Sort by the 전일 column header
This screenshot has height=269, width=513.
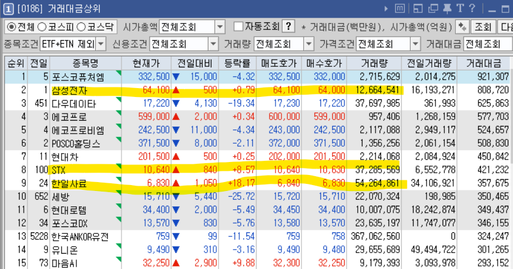(x=39, y=63)
